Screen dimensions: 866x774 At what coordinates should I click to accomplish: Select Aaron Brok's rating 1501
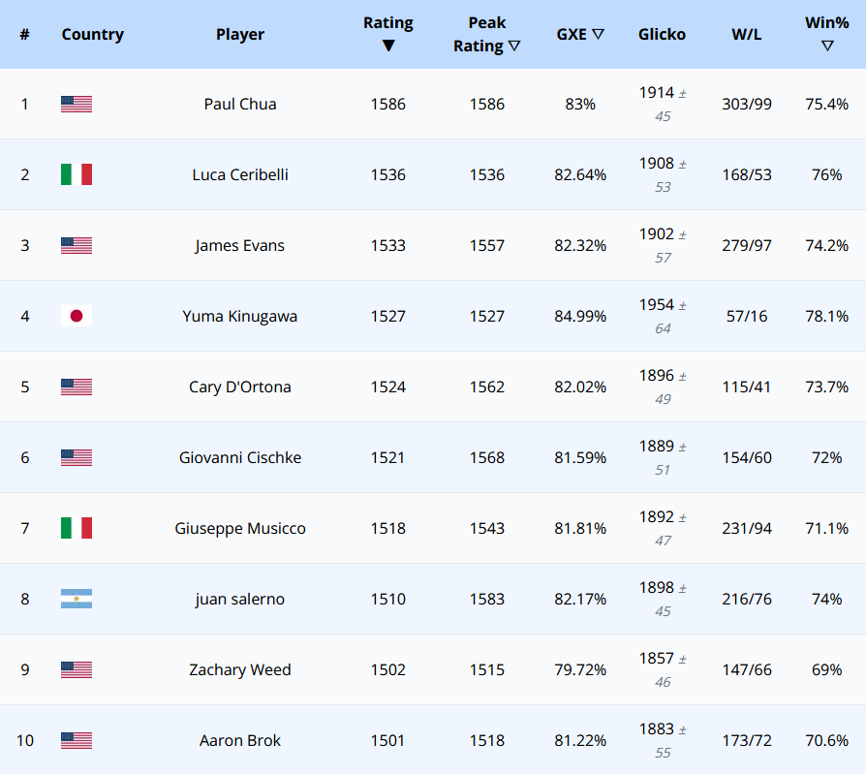[387, 740]
